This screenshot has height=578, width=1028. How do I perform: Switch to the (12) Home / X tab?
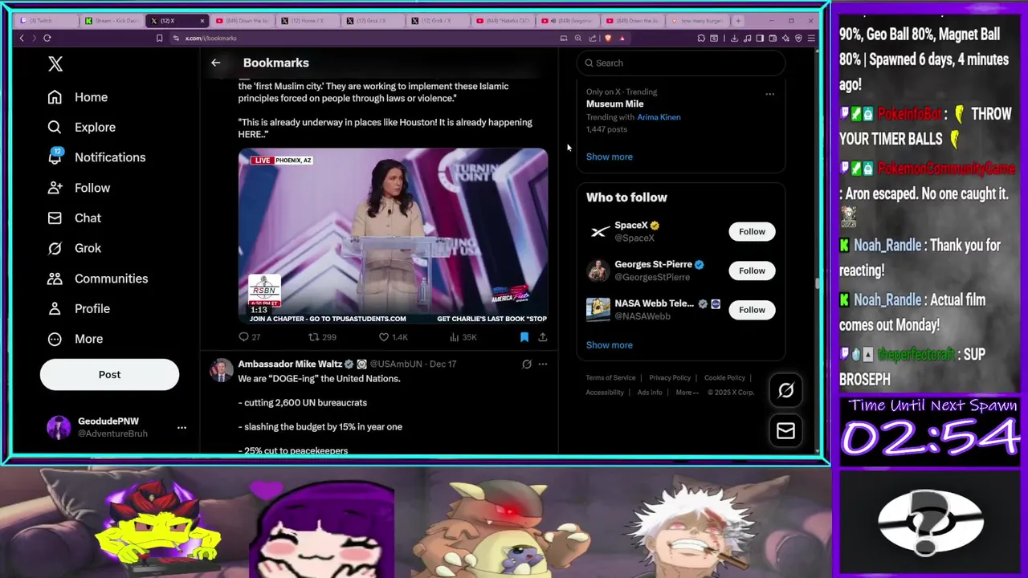(x=309, y=21)
